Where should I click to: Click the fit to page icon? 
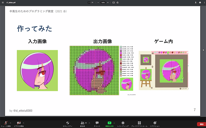tap(113, 3)
